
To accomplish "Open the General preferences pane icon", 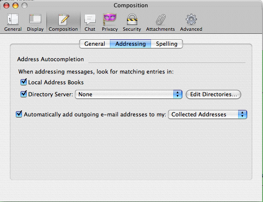I will [x=13, y=19].
